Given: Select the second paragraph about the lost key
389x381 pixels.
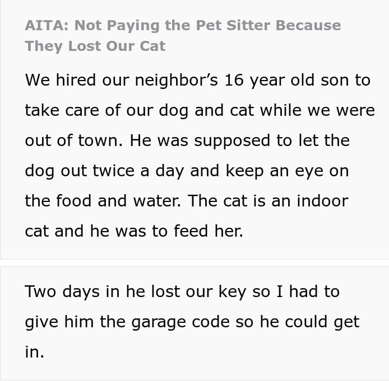Looking at the screenshot, I should (192, 322).
